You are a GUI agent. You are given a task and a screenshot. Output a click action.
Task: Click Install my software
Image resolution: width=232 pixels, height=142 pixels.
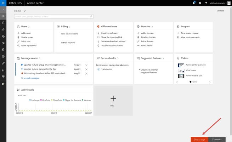[x=109, y=33]
